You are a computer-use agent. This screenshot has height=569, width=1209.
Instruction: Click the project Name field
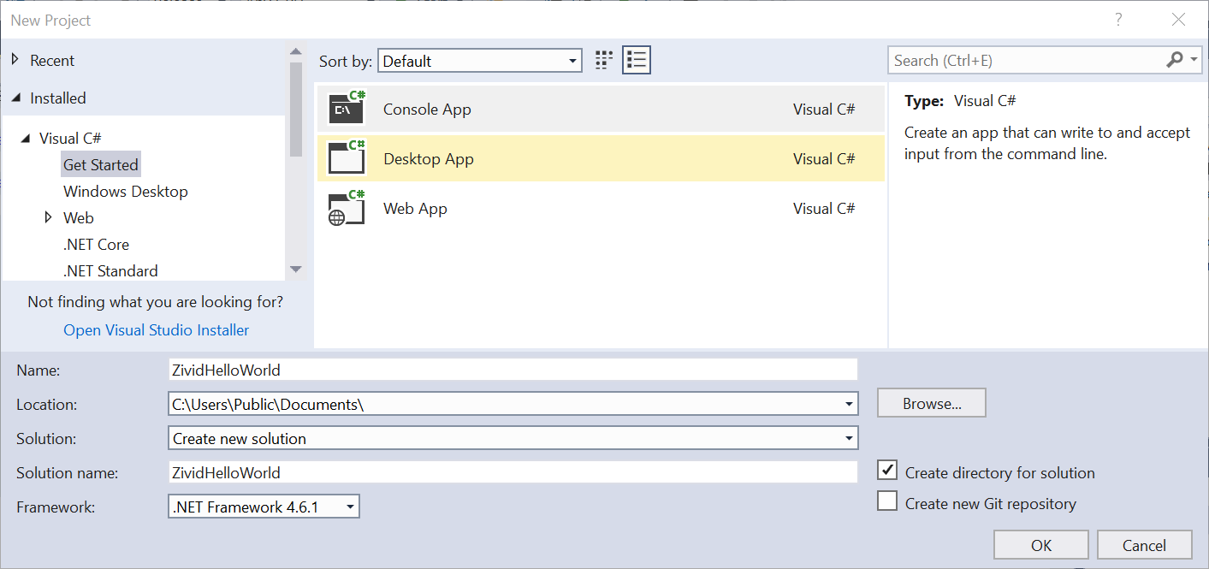point(513,370)
